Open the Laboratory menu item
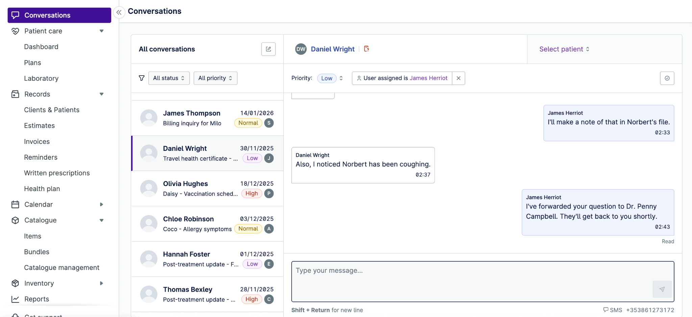The image size is (692, 317). (41, 78)
